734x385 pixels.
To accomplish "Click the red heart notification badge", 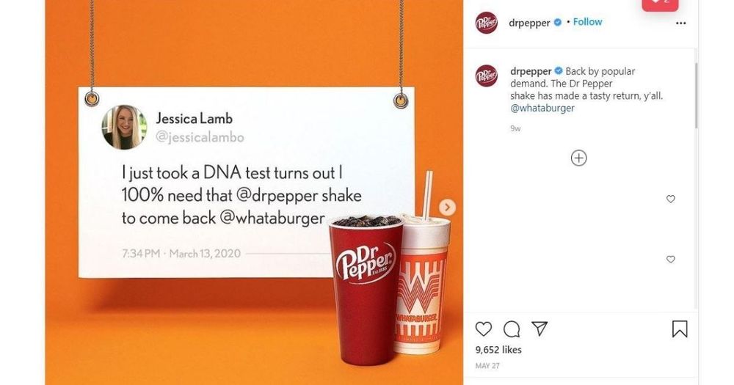I will point(660,4).
